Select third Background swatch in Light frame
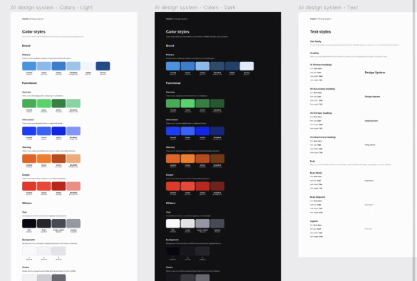Viewport: 417px width, 281px height. (58, 251)
